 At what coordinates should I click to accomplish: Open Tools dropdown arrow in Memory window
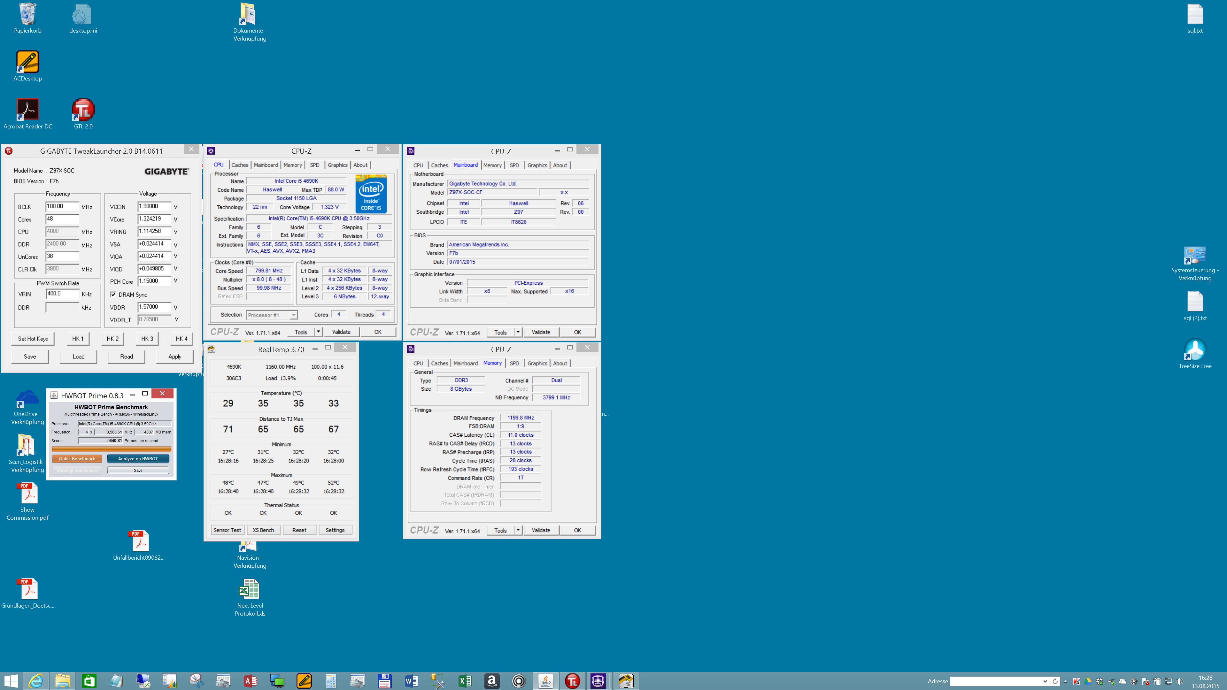coord(518,530)
